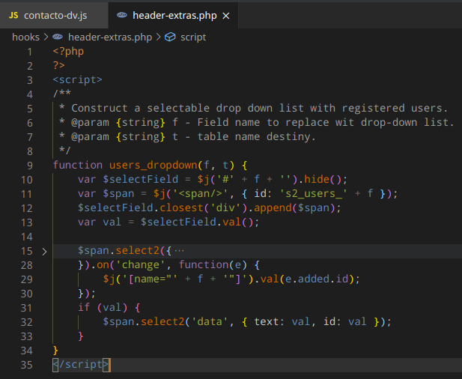Click the 'change' event string on line 28
The height and width of the screenshot is (379, 462).
point(140,264)
